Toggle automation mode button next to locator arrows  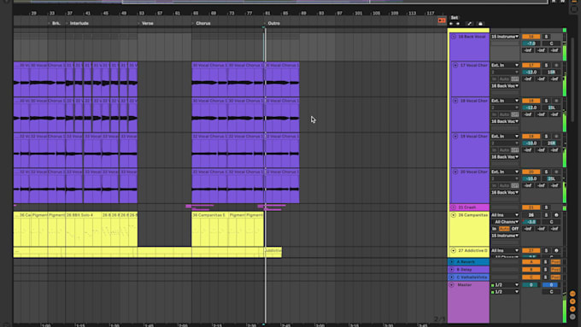point(469,24)
